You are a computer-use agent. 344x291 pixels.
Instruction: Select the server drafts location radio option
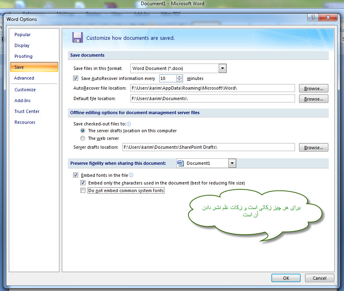click(83, 131)
